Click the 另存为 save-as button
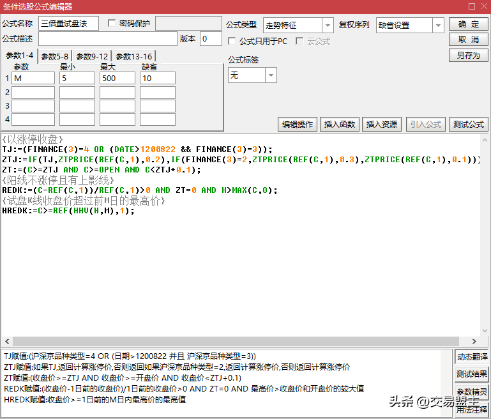 point(468,56)
